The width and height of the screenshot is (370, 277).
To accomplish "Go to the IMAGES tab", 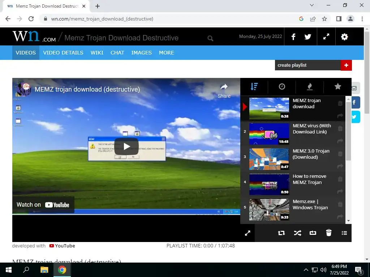I will [142, 53].
